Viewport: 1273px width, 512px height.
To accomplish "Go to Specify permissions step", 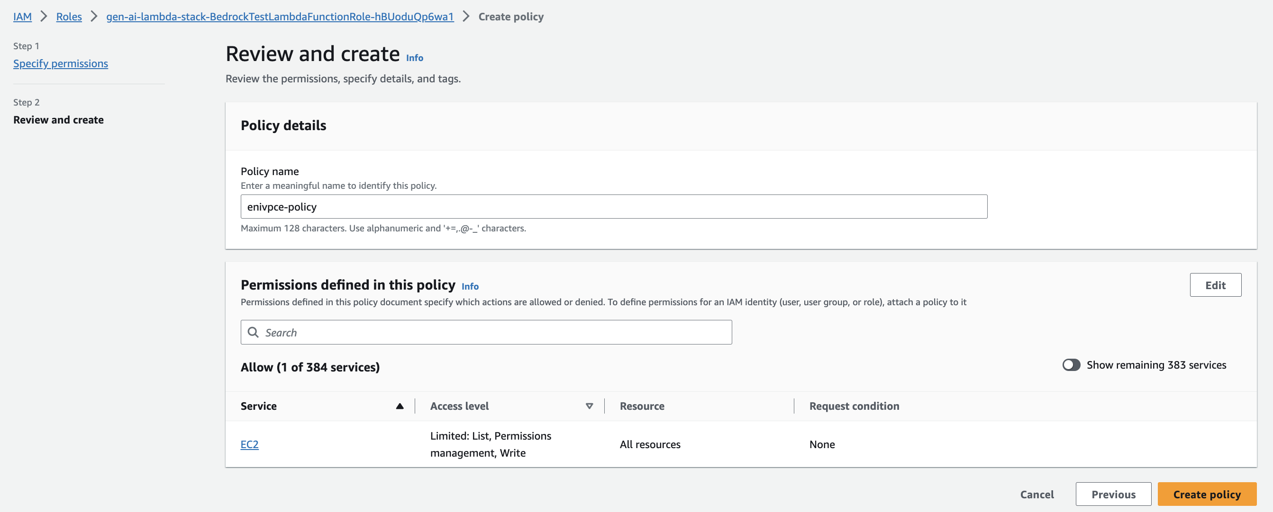I will click(x=60, y=63).
